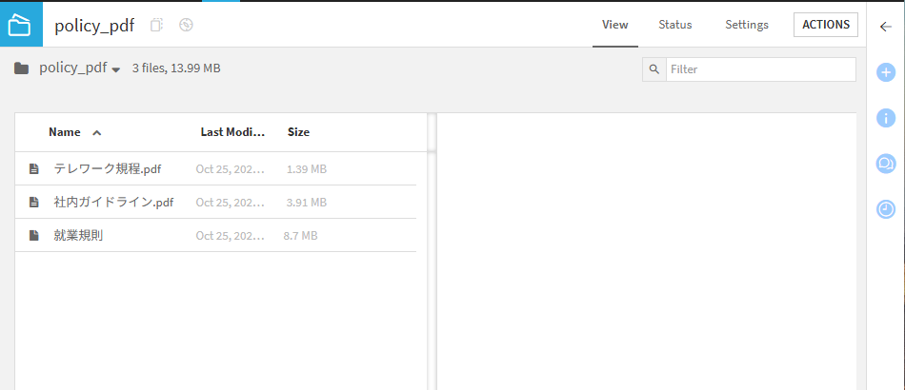Toggle the Name column sort arrow
The image size is (905, 390).
coord(96,133)
